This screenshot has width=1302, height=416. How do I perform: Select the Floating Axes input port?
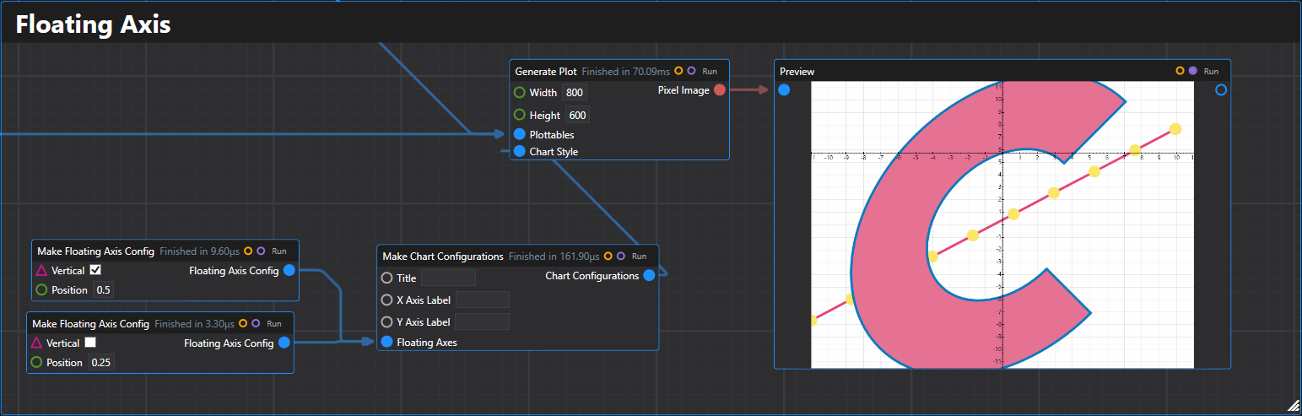386,342
